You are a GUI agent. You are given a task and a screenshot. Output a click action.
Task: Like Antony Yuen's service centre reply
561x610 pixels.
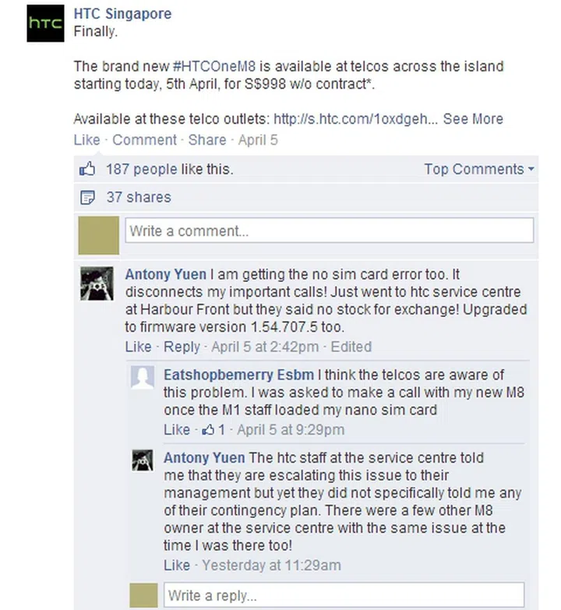pos(177,565)
